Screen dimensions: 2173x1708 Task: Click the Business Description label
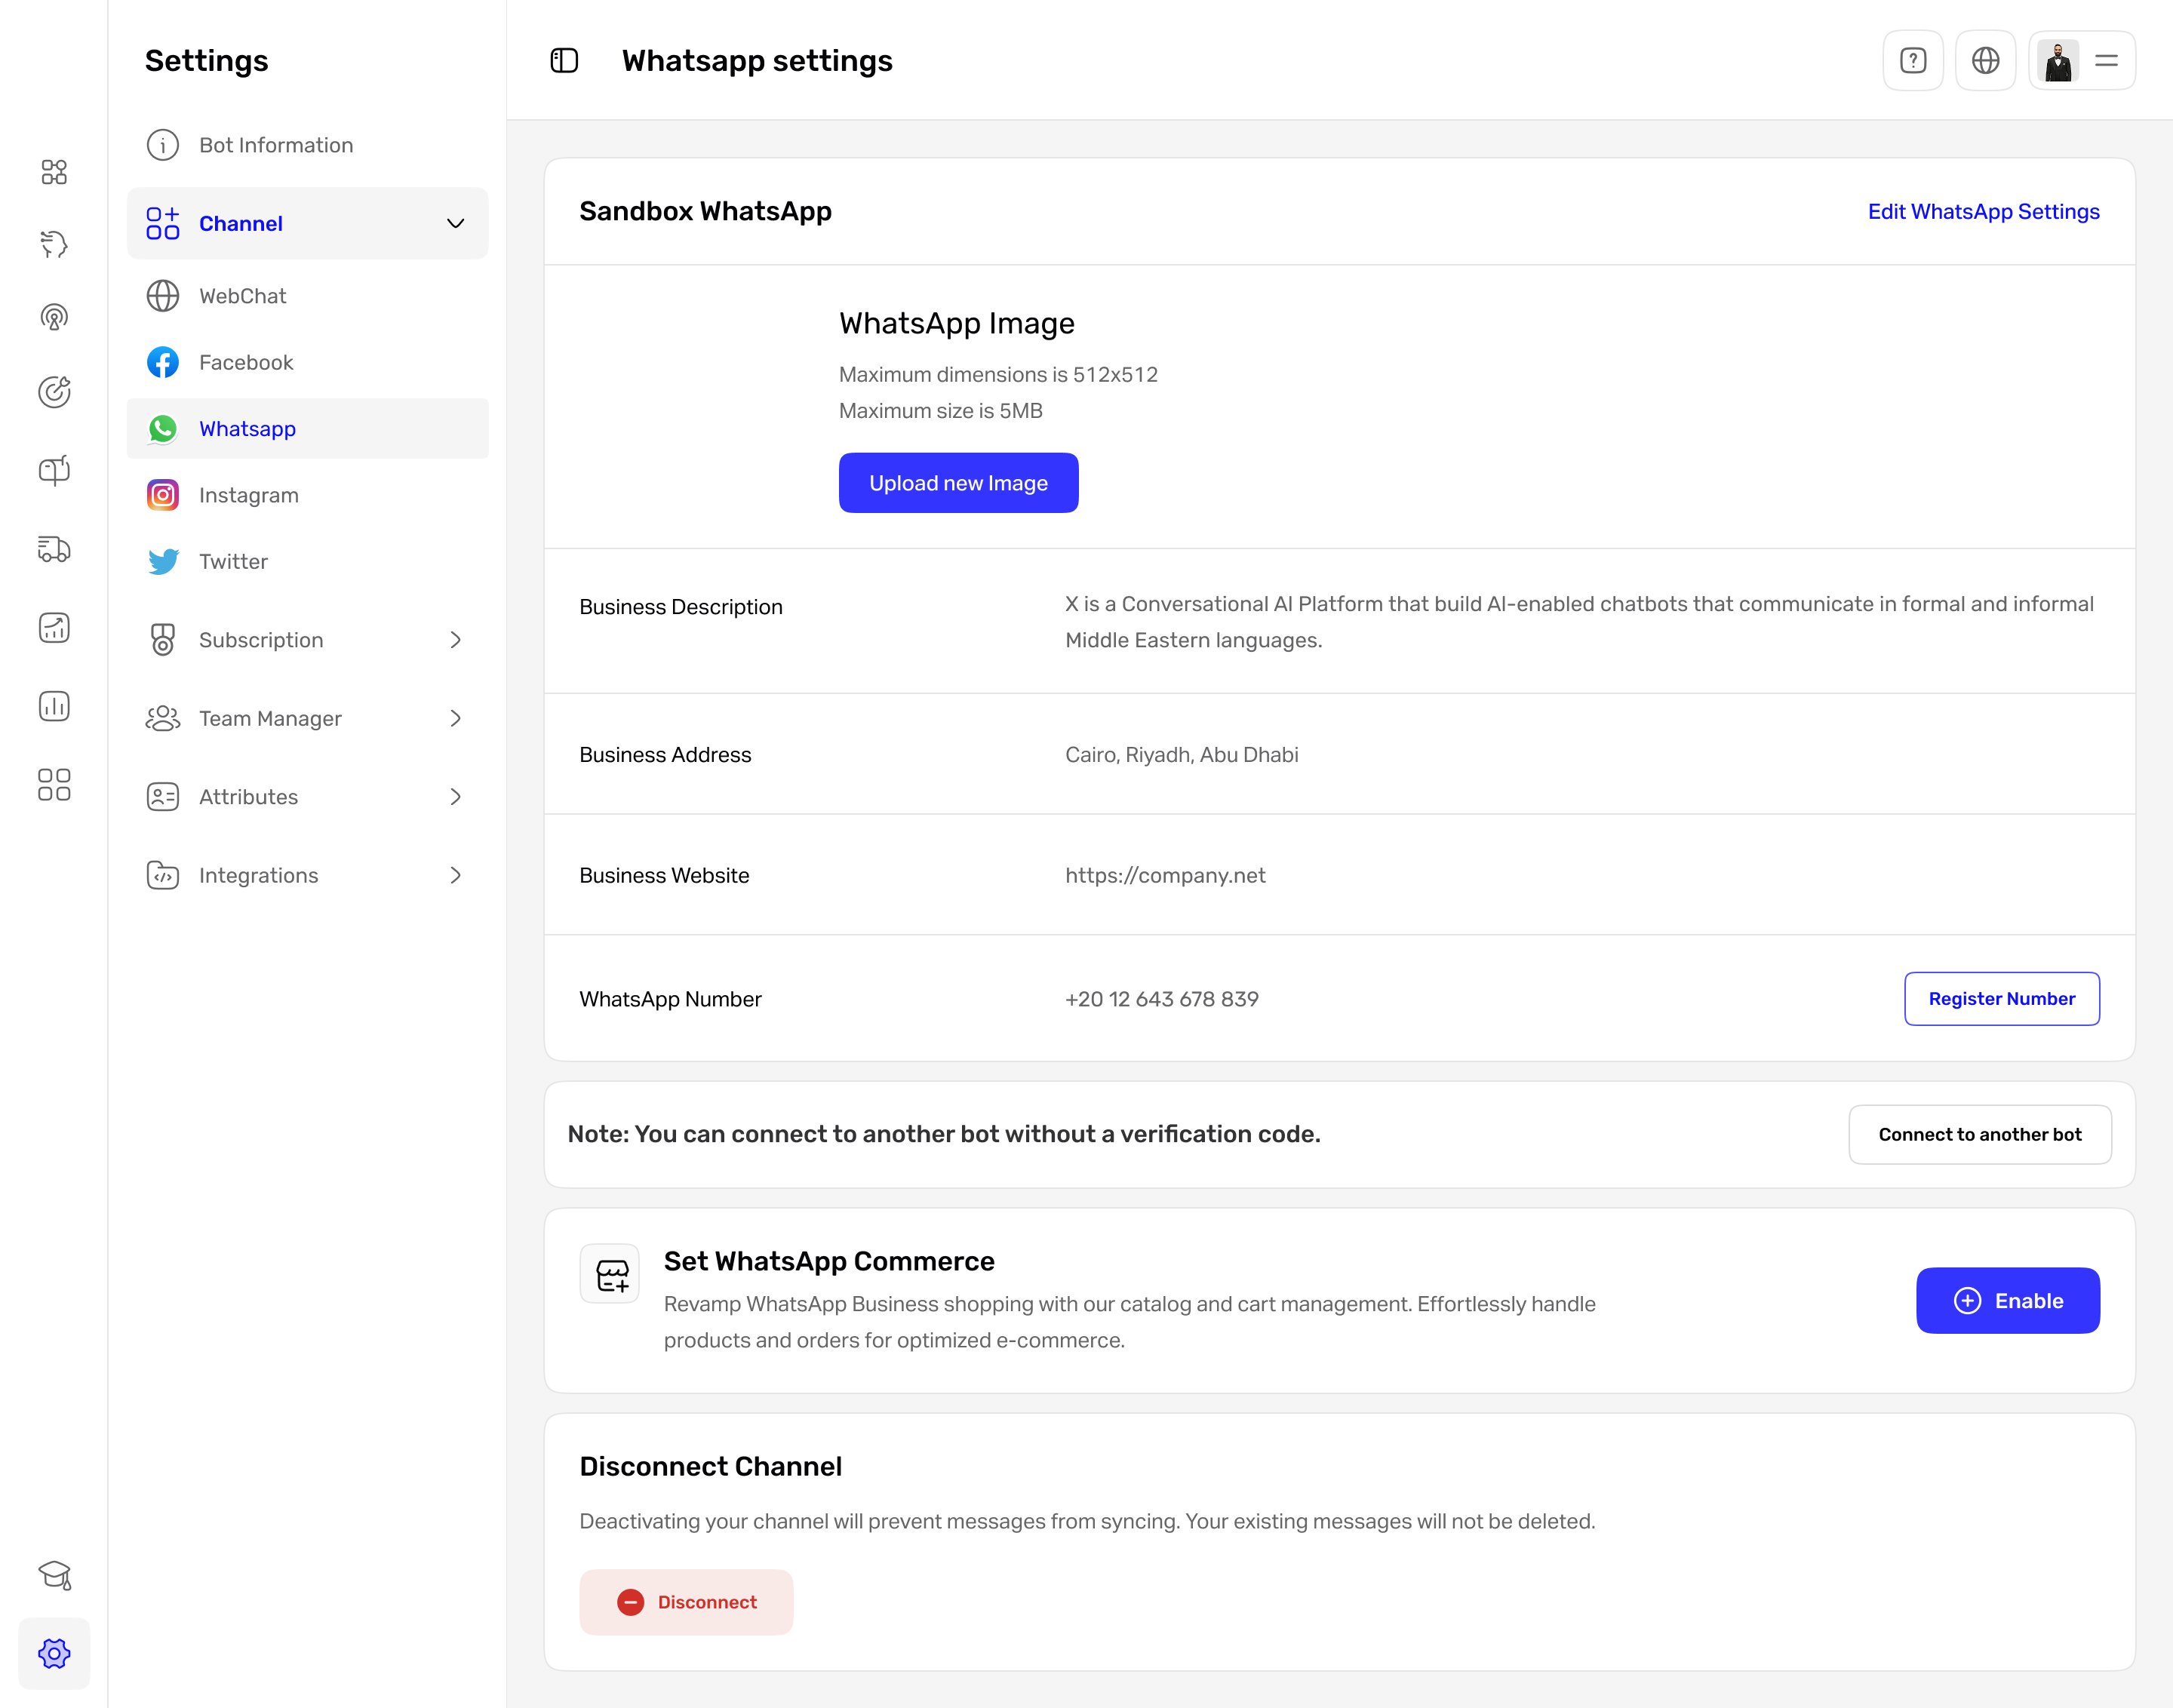pos(681,607)
